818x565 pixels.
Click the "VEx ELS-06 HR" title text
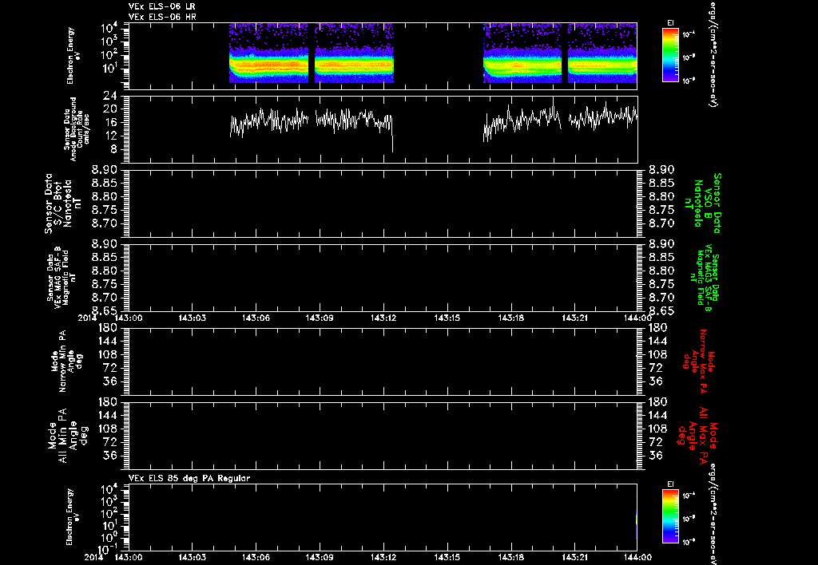coord(162,18)
